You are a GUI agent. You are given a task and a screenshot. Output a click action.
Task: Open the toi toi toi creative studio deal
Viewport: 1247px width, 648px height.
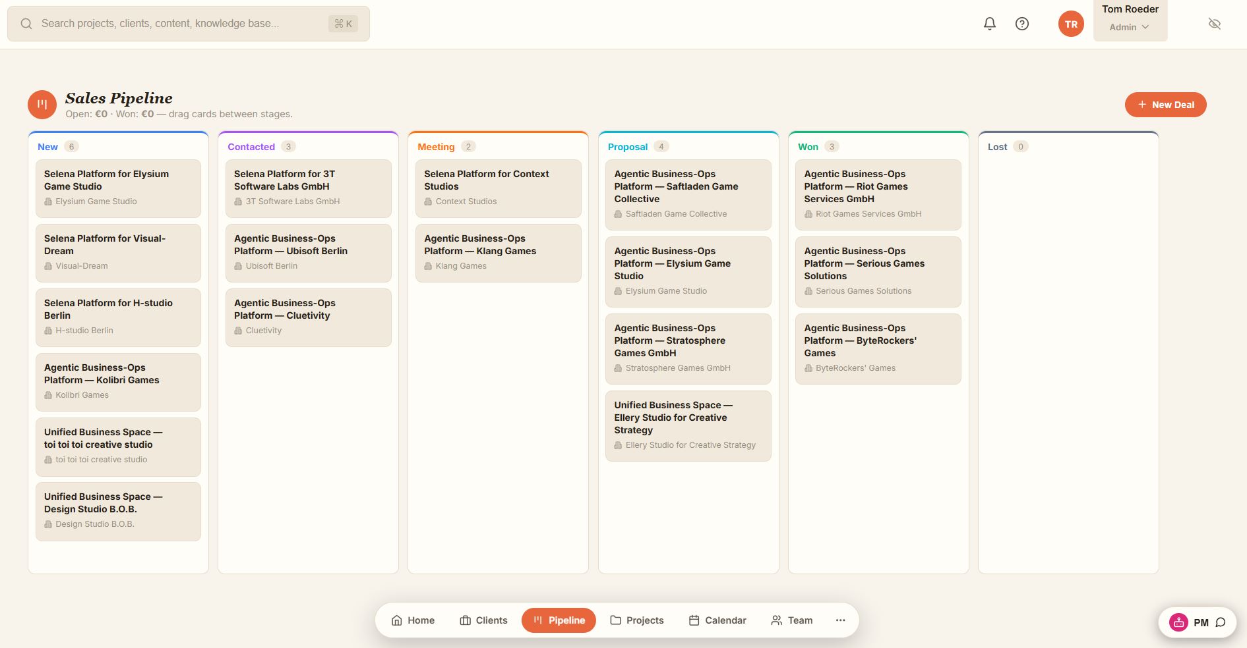tap(118, 446)
